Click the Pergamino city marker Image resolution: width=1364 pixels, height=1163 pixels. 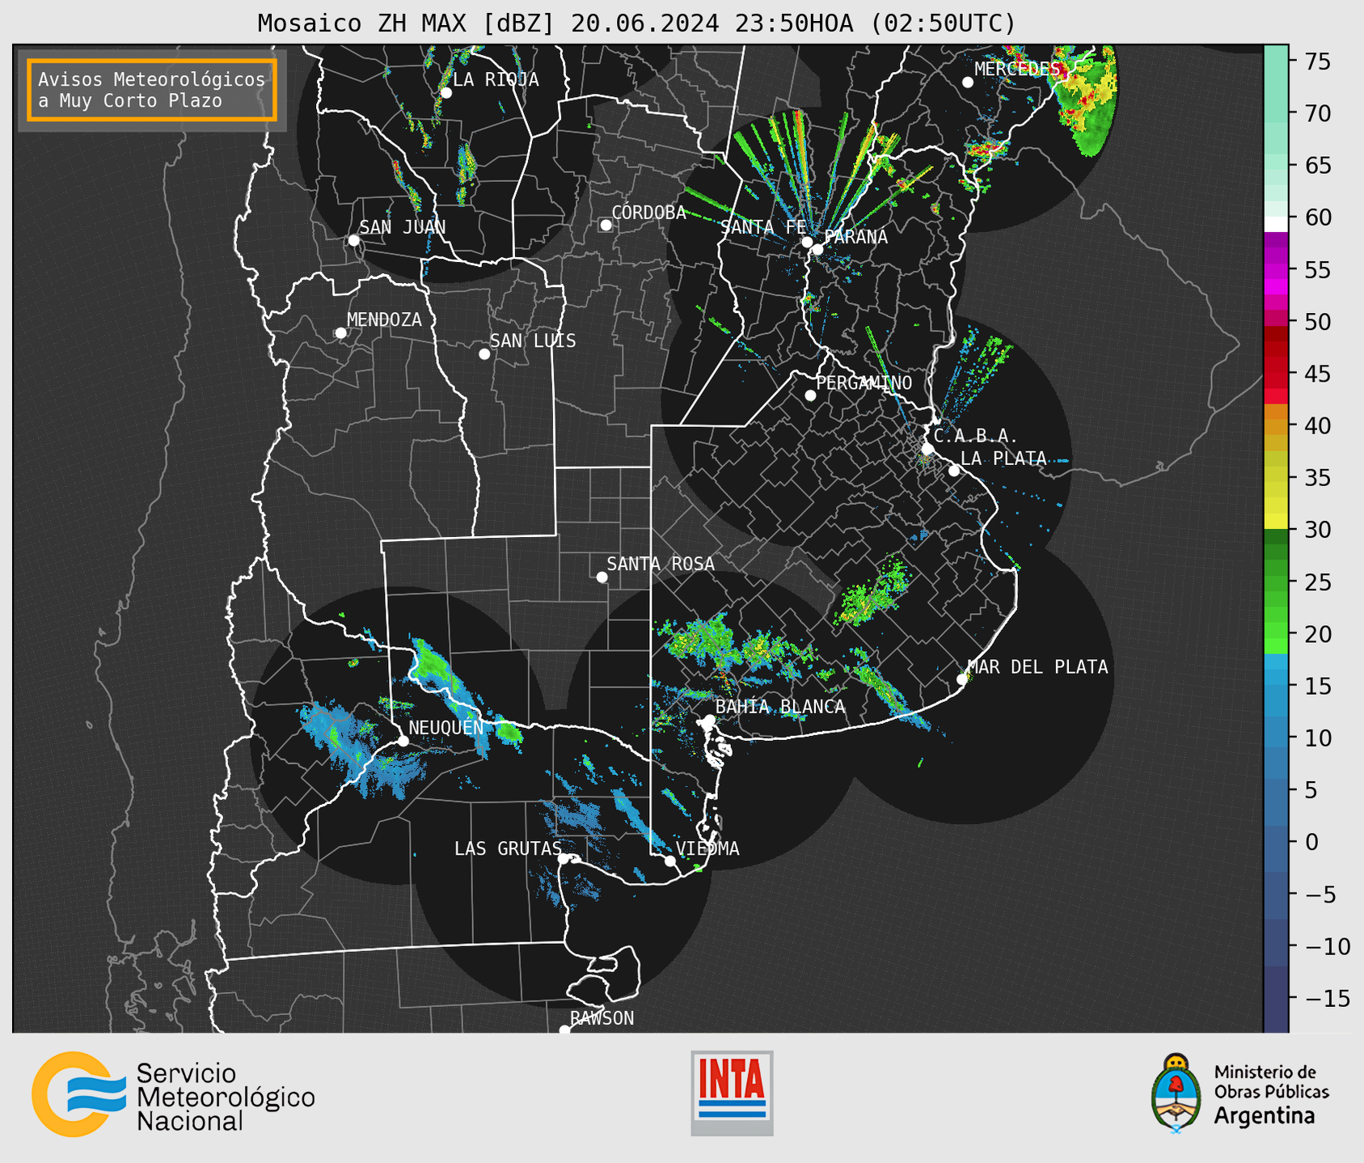tap(810, 395)
